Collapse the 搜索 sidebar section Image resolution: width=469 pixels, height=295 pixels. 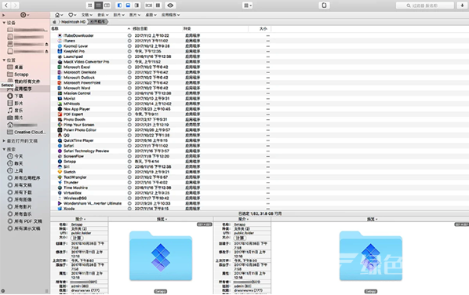tap(4, 149)
